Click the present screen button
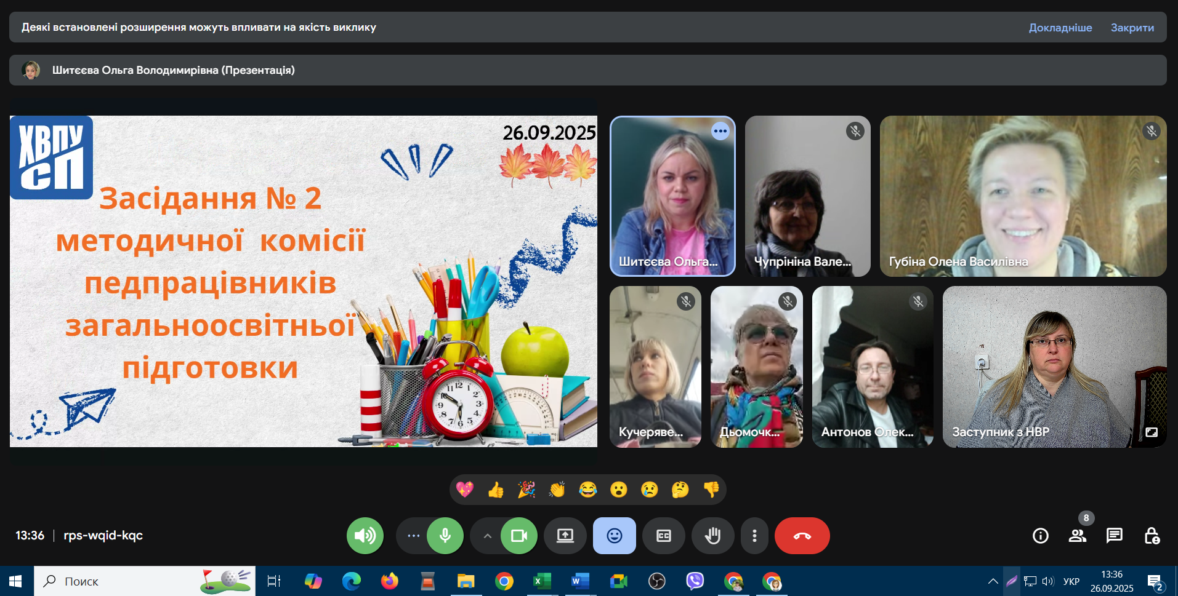This screenshot has width=1178, height=596. click(x=565, y=536)
